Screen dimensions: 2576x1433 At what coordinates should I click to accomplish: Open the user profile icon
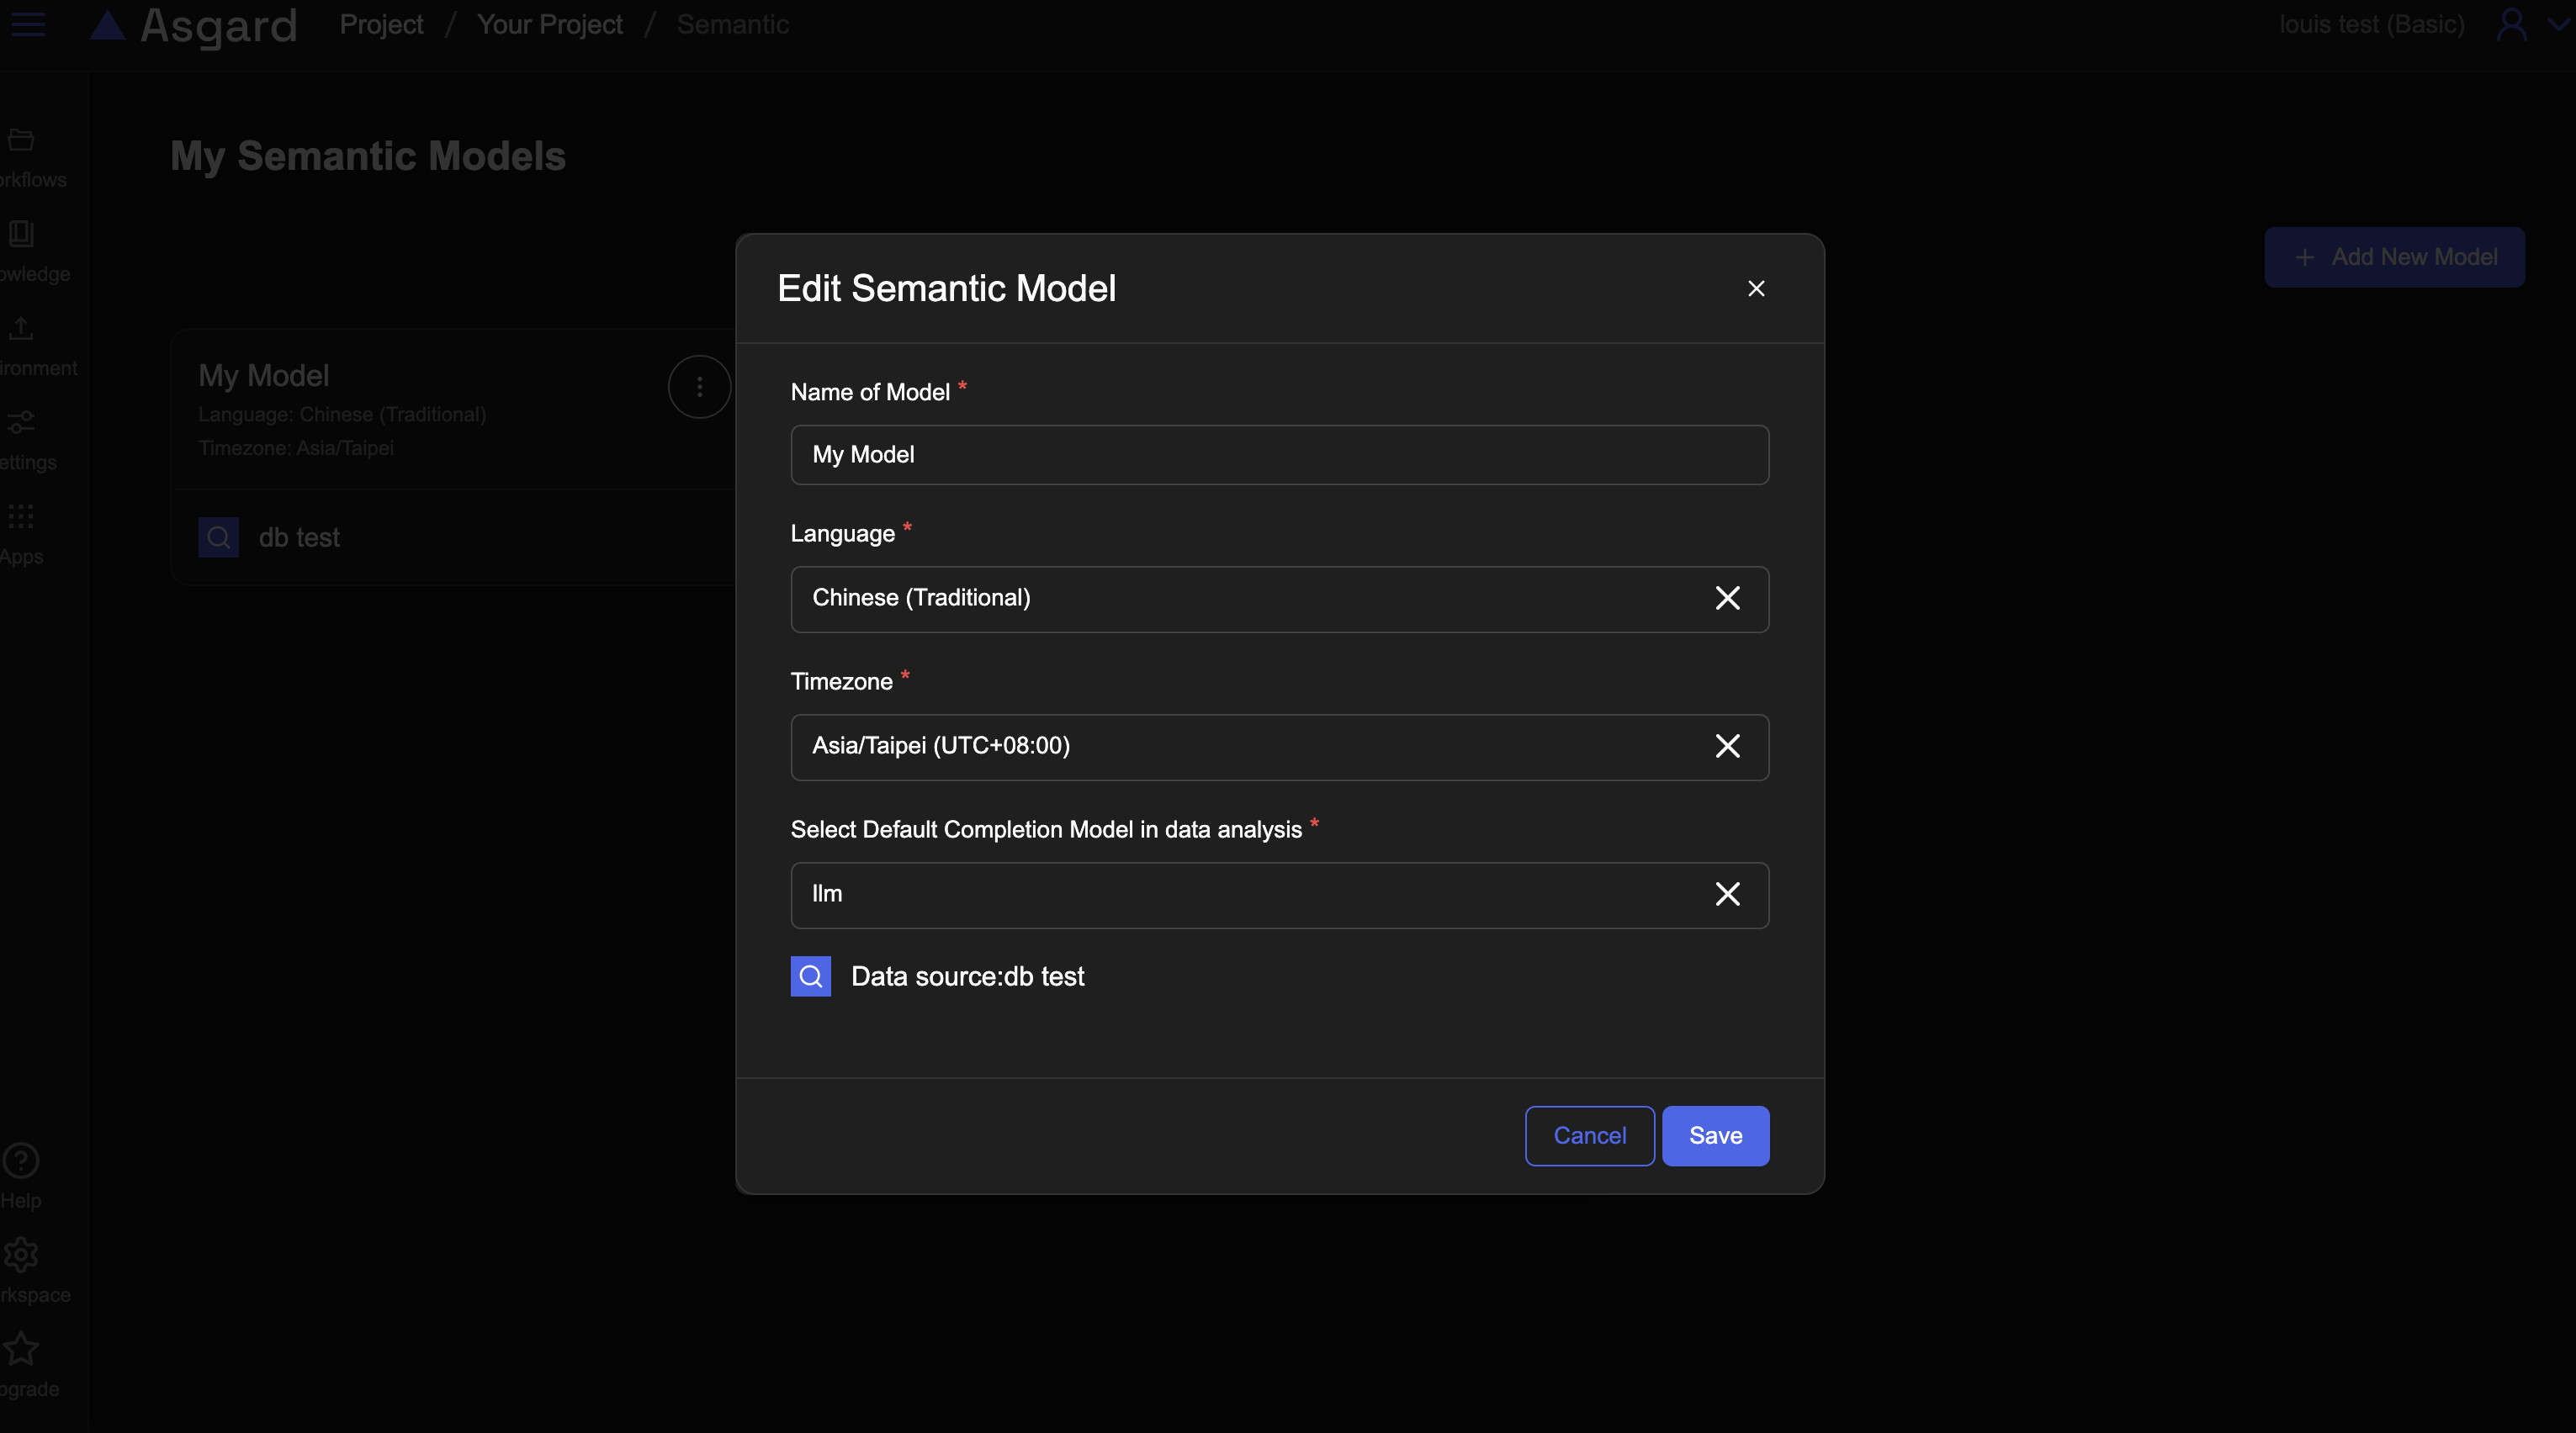[2511, 24]
